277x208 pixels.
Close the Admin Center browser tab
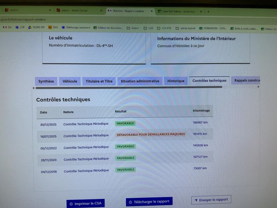click(101, 11)
